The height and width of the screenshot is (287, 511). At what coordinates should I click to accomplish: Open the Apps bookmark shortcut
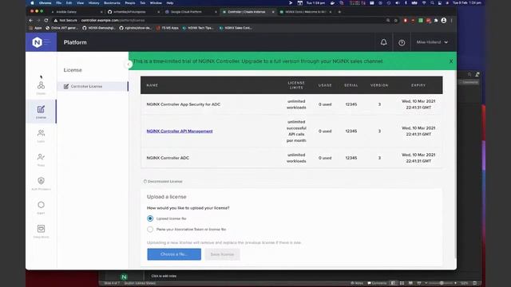(x=35, y=28)
